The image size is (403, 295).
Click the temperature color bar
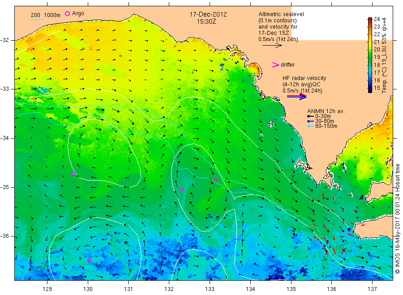(370, 55)
